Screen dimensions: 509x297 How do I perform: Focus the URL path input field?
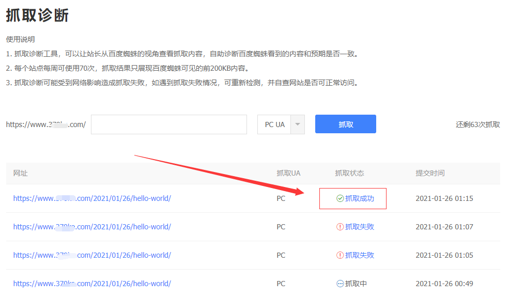[x=169, y=124]
